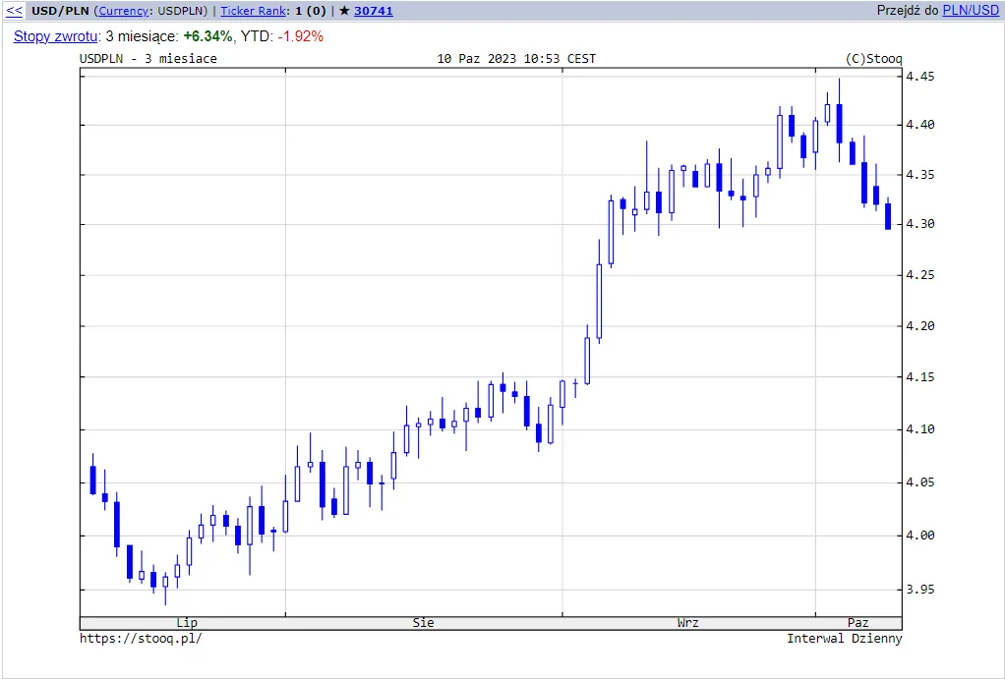Viewport: 1005px width, 679px height.
Task: Click the 3.95 price axis label
Action: (x=919, y=590)
